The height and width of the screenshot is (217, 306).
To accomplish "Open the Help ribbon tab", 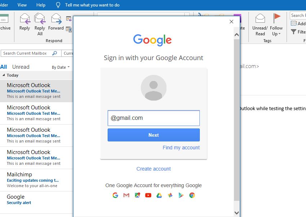I will point(41,5).
